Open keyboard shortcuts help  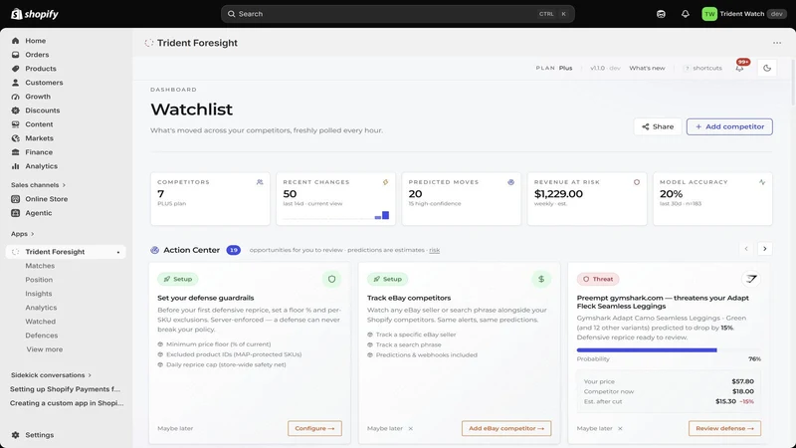click(x=703, y=68)
